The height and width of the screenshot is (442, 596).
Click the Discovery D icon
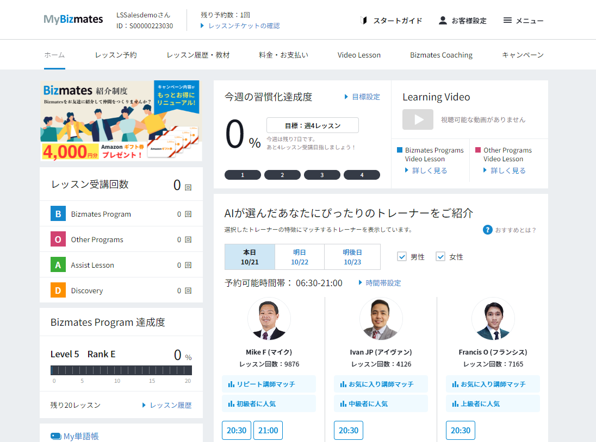click(58, 290)
